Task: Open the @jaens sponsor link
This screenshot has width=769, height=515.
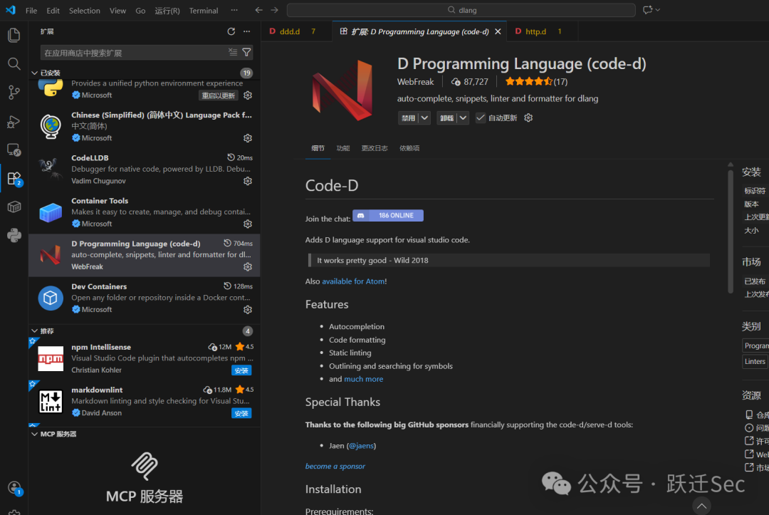Action: (x=361, y=445)
